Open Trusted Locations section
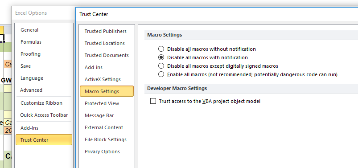Screen dimensions: 358x168 [x=105, y=43]
